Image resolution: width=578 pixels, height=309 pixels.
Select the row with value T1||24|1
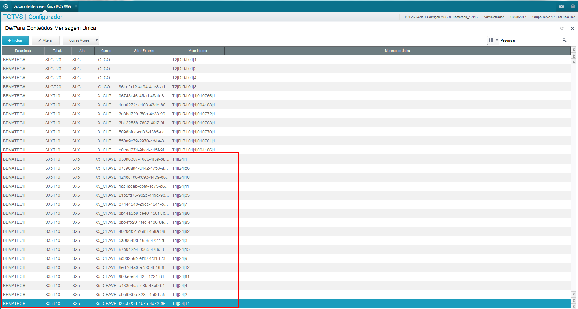(x=286, y=159)
